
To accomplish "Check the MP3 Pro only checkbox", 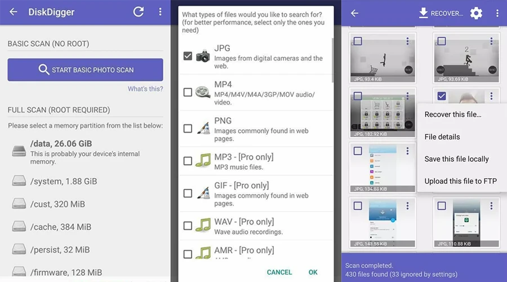I will pyautogui.click(x=188, y=161).
